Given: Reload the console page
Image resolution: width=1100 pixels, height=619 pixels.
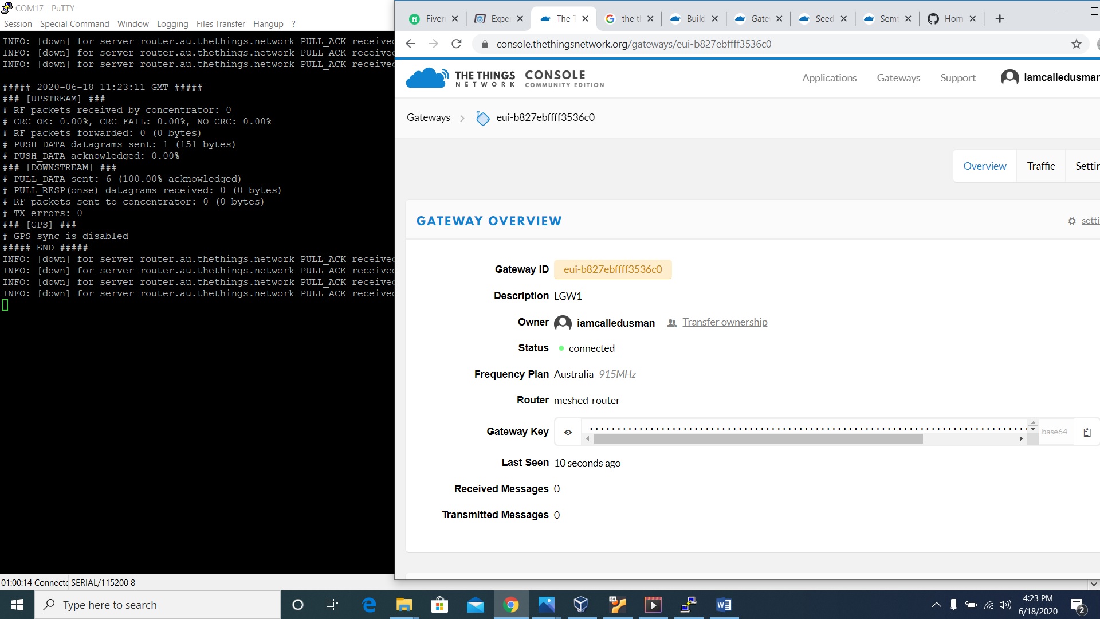Looking at the screenshot, I should coord(457,44).
